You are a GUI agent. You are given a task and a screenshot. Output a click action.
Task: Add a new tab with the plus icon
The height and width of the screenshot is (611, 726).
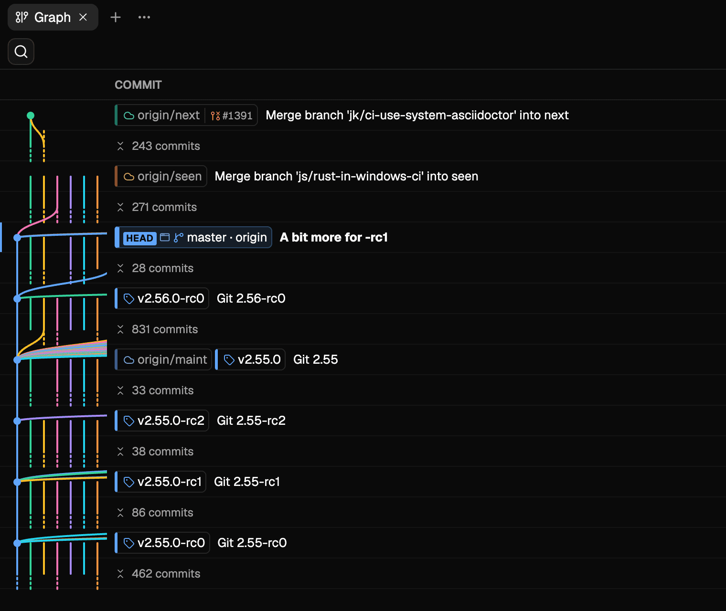[x=116, y=17]
